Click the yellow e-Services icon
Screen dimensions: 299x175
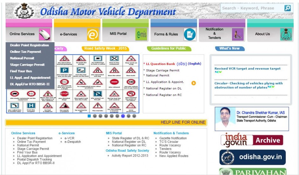pos(93,34)
